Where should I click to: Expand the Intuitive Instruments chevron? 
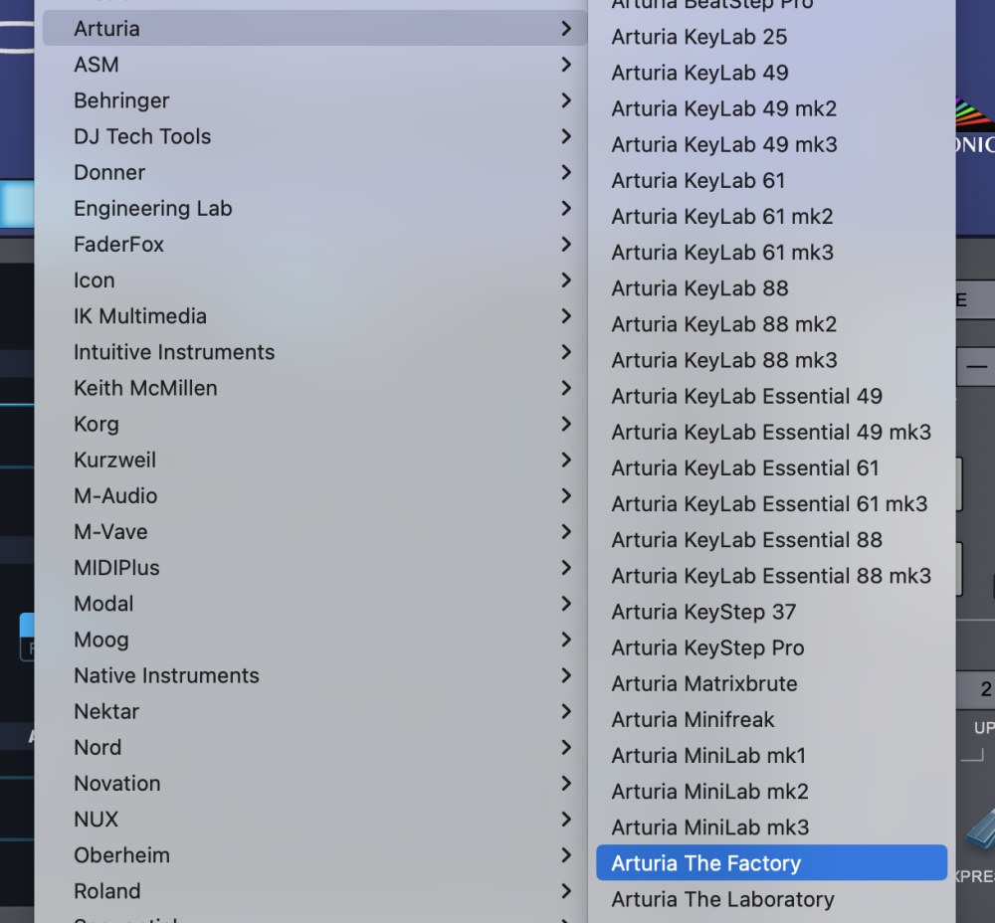(566, 352)
